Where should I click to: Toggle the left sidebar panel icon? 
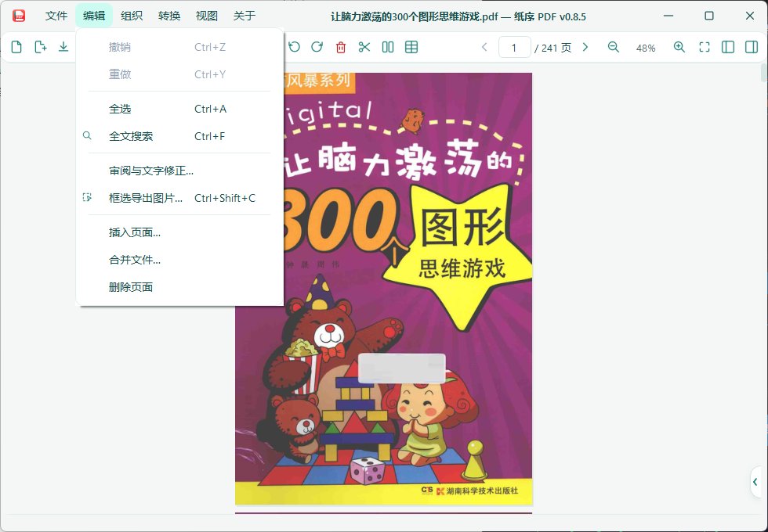pos(728,47)
